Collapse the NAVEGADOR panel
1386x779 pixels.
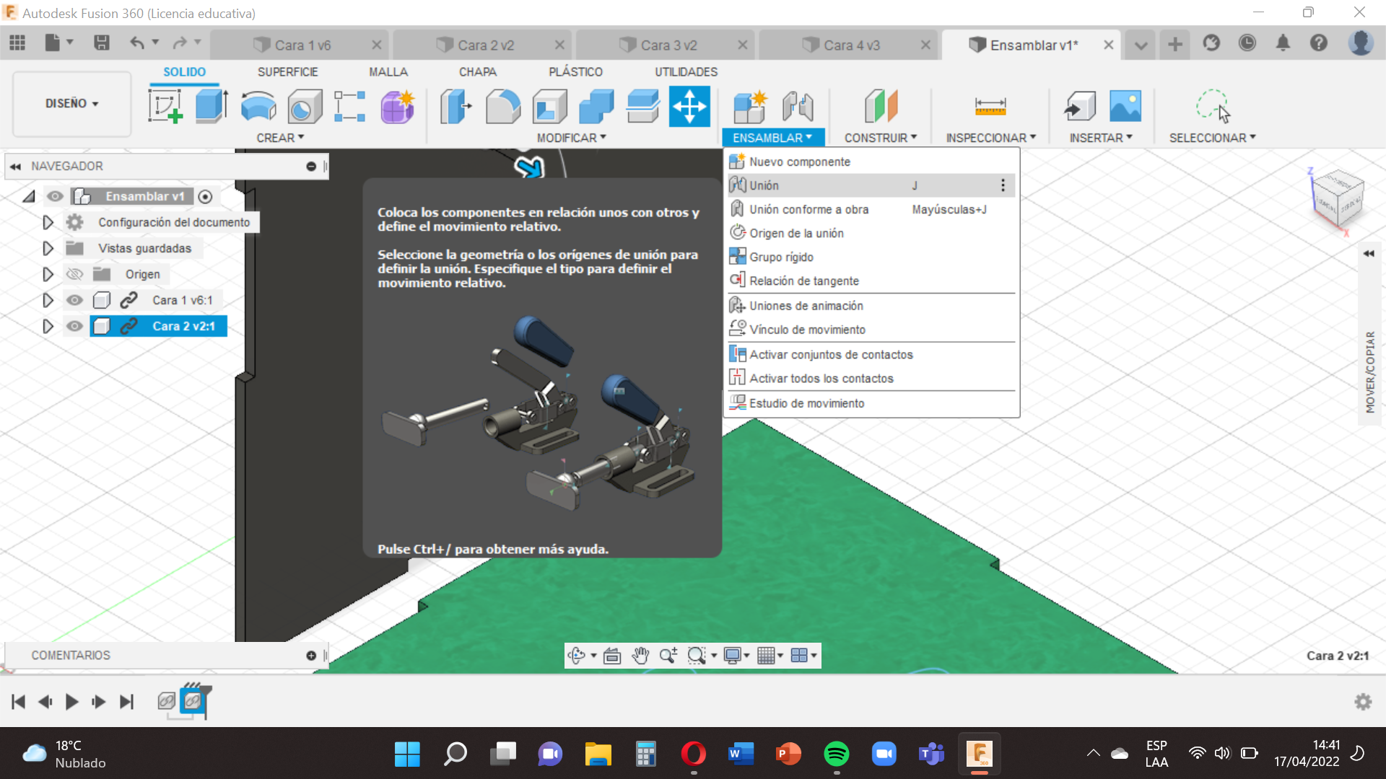15,166
